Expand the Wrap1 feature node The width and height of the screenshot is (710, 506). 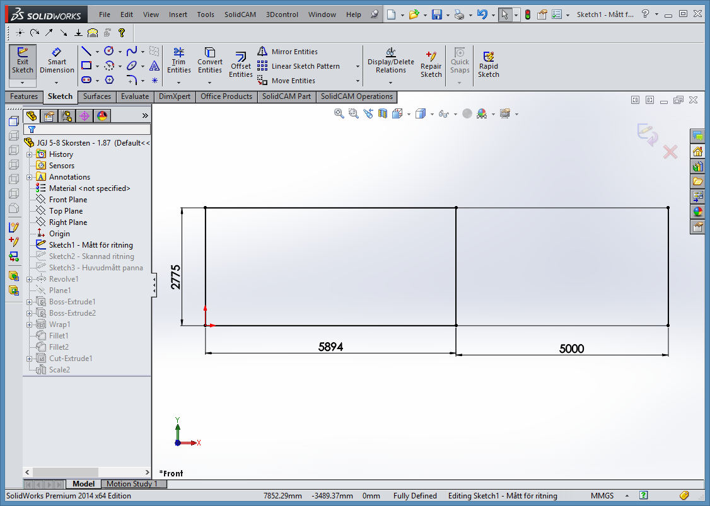[x=30, y=325]
